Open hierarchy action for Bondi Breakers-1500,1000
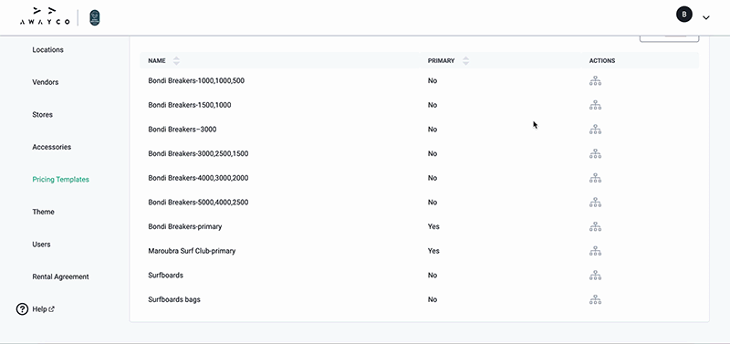 595,105
